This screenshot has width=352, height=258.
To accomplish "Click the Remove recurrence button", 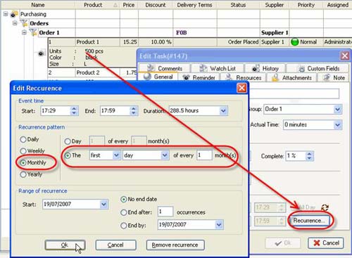I will tap(175, 245).
